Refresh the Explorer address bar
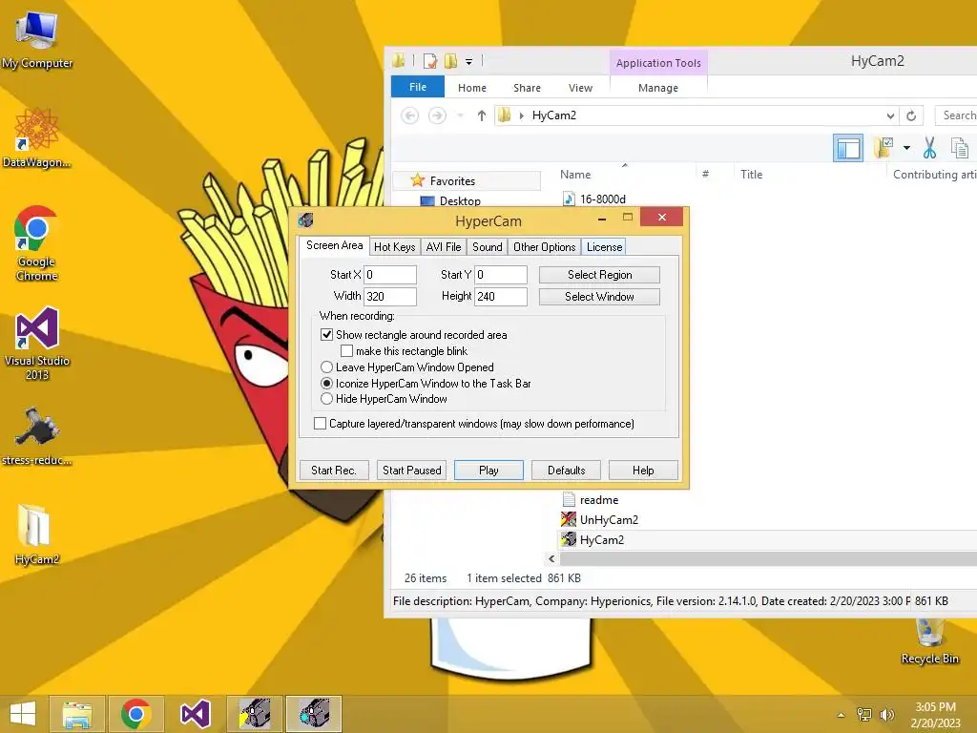 (x=911, y=115)
